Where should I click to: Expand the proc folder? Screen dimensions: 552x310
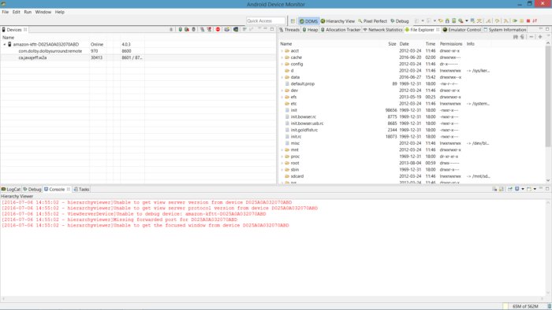(282, 157)
